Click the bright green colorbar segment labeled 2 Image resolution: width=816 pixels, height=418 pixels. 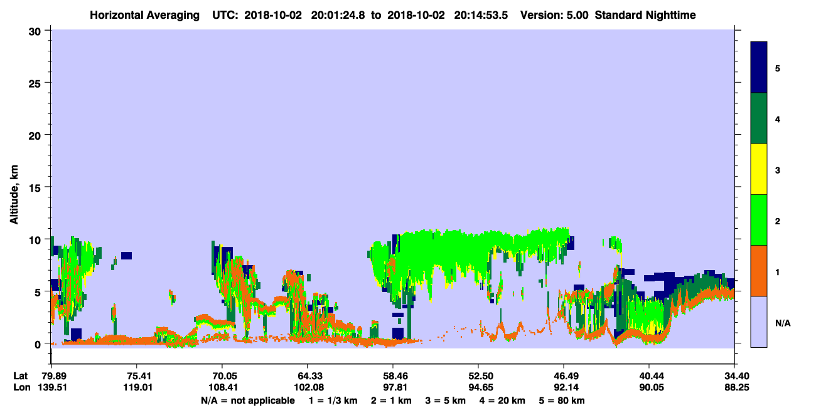click(x=759, y=220)
